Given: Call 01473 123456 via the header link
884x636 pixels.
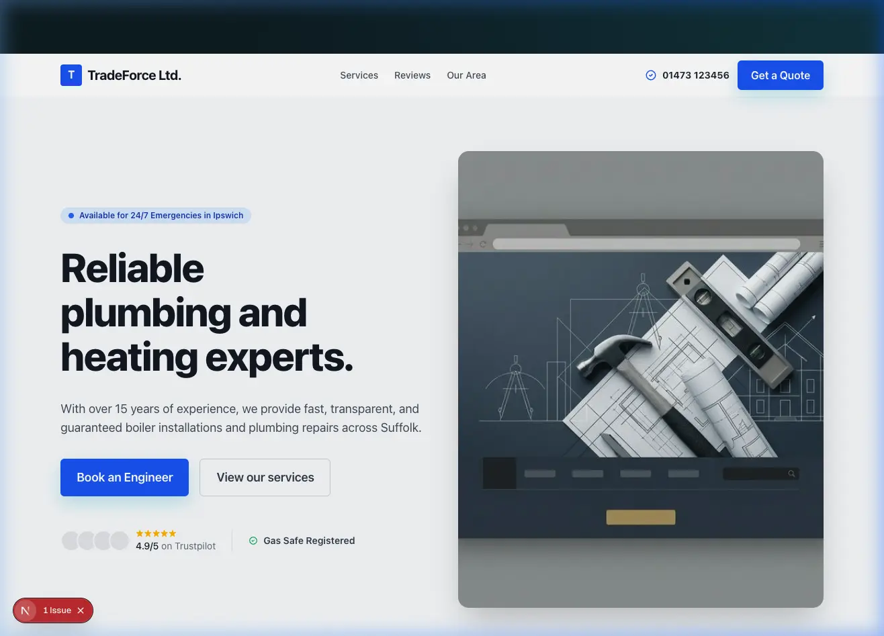Looking at the screenshot, I should tap(696, 75).
